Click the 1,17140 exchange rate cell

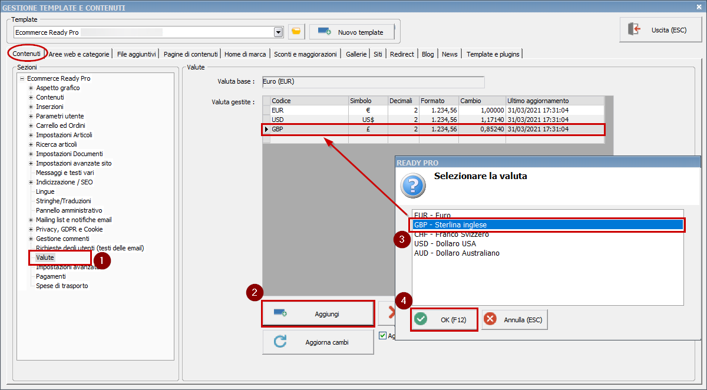coord(482,120)
